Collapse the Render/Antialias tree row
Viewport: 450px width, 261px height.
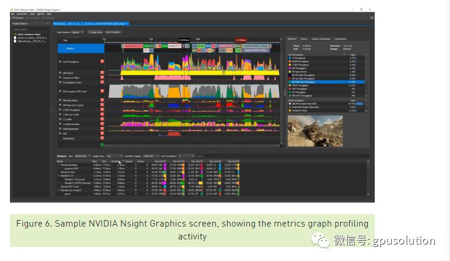click(x=58, y=165)
